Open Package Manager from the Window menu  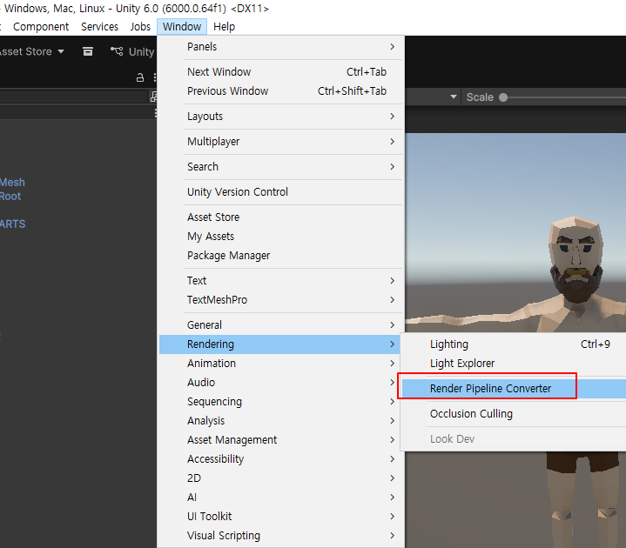[228, 256]
